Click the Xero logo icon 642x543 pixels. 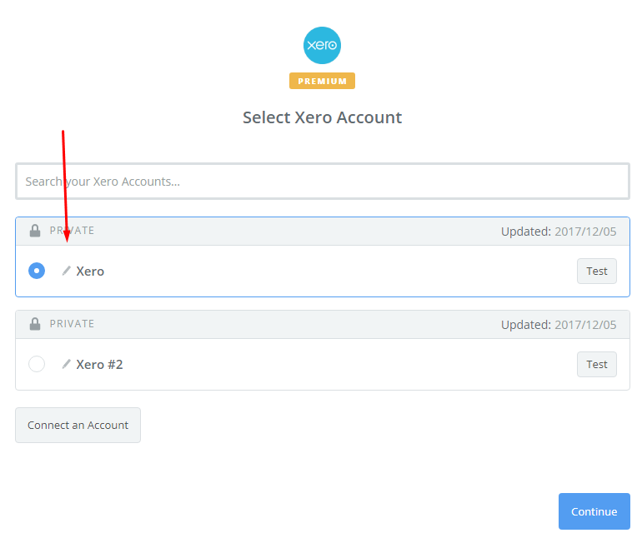tap(322, 45)
